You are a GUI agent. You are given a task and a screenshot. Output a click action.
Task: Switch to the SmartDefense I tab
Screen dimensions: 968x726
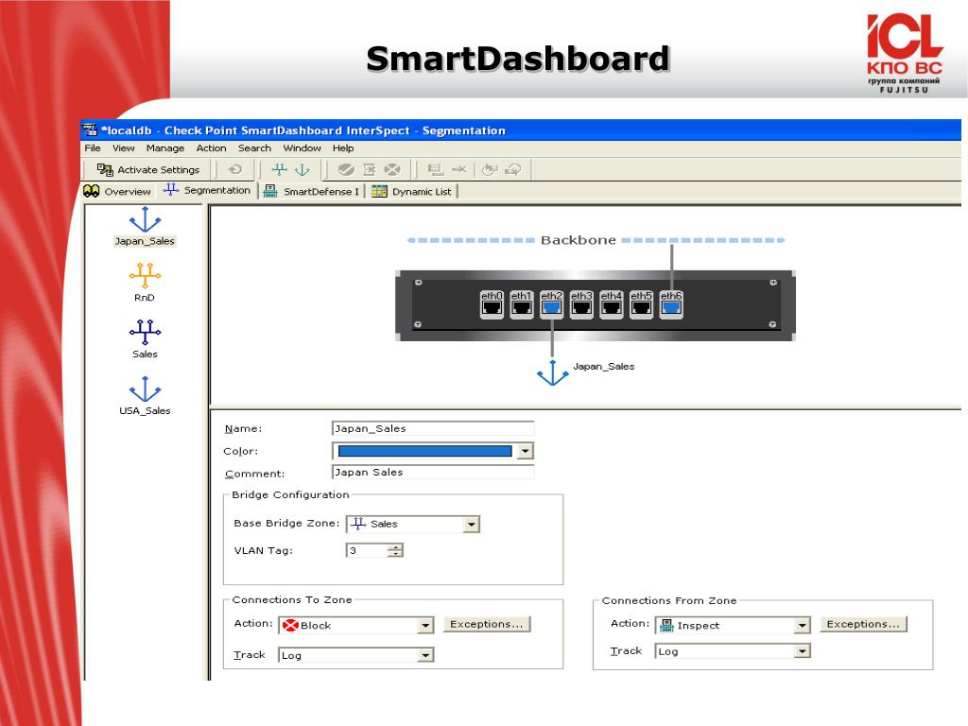click(x=312, y=191)
